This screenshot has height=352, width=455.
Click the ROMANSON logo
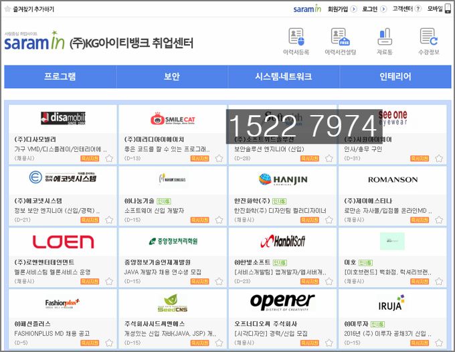coord(393,179)
